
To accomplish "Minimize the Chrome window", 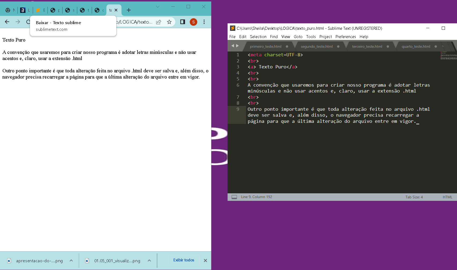I will pyautogui.click(x=173, y=7).
